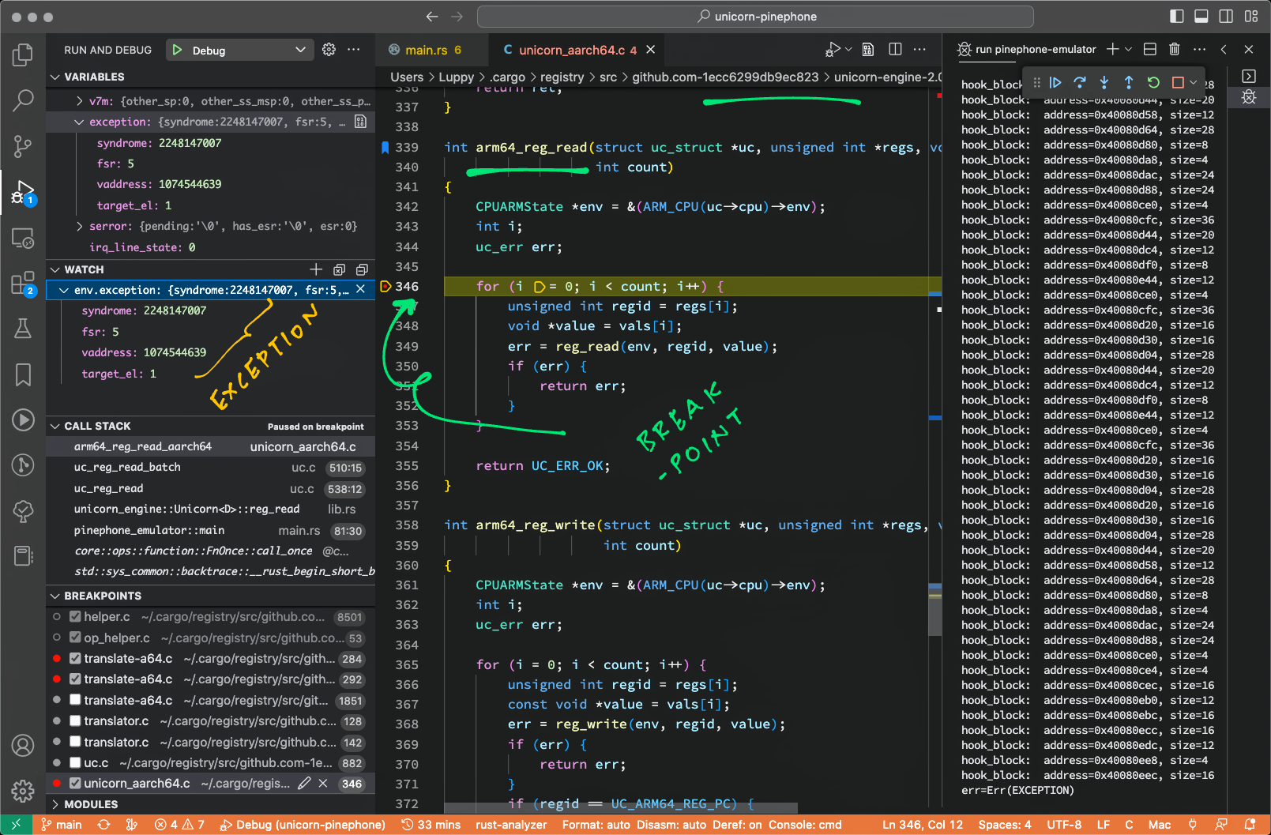Step into the current function
The height and width of the screenshot is (835, 1271).
pyautogui.click(x=1104, y=82)
